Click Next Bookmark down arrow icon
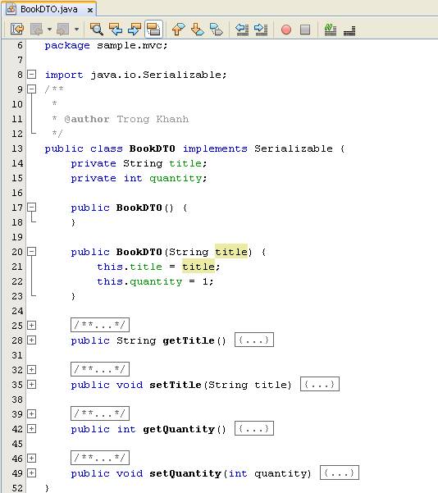 (198, 30)
